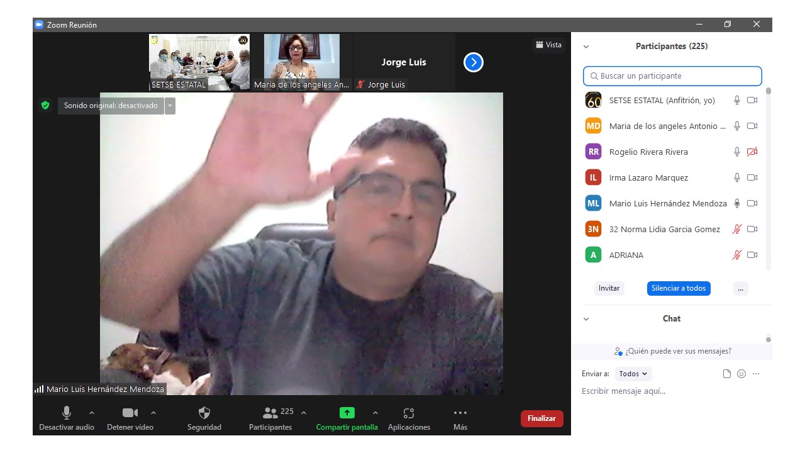Select the Jorge Luis video tile
This screenshot has height=453, width=805.
coord(404,62)
